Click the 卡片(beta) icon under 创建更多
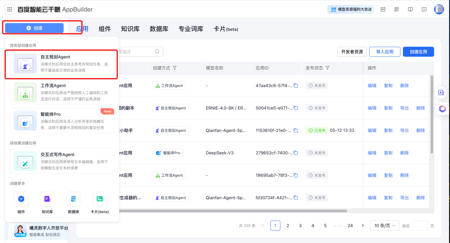Screen dimensions: 450x243 tap(100, 199)
